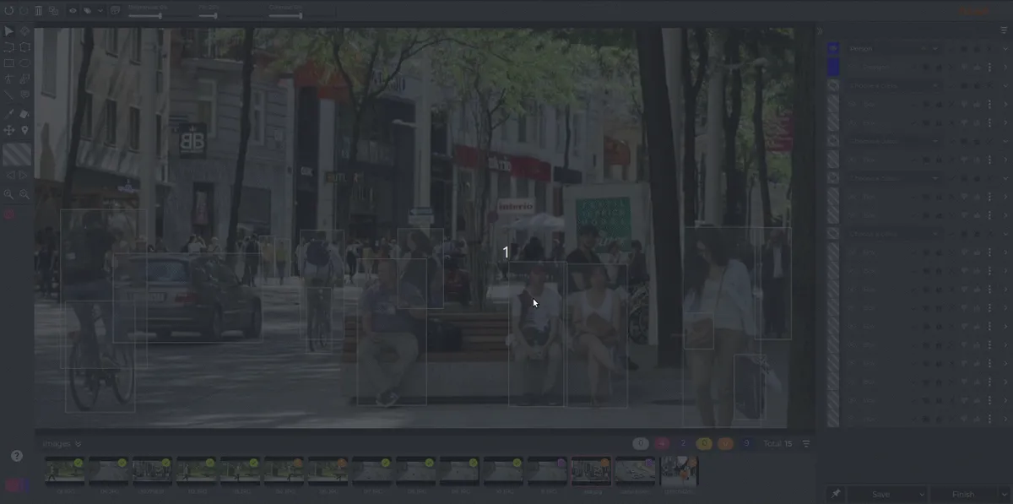This screenshot has height=504, width=1013.
Task: Toggle annotation visibility eye in top toolbar
Action: [73, 11]
